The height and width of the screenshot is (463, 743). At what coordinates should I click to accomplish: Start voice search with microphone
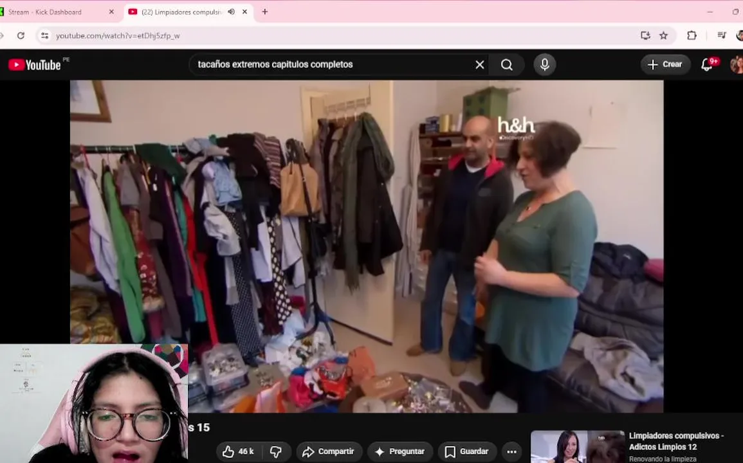pos(545,64)
